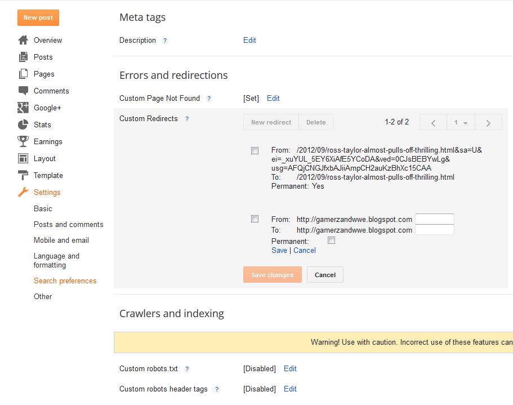Open the Stats pie chart icon
The image size is (513, 405).
click(23, 124)
